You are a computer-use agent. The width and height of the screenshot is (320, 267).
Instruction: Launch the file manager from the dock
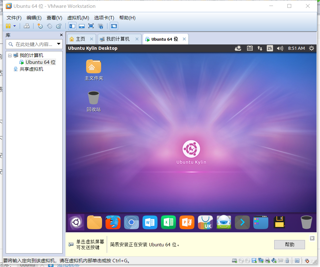(x=95, y=222)
